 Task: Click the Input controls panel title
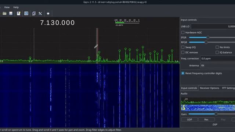coord(188,20)
